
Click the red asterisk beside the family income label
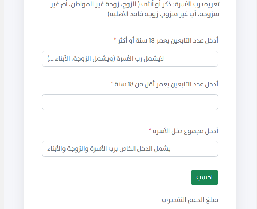point(150,130)
